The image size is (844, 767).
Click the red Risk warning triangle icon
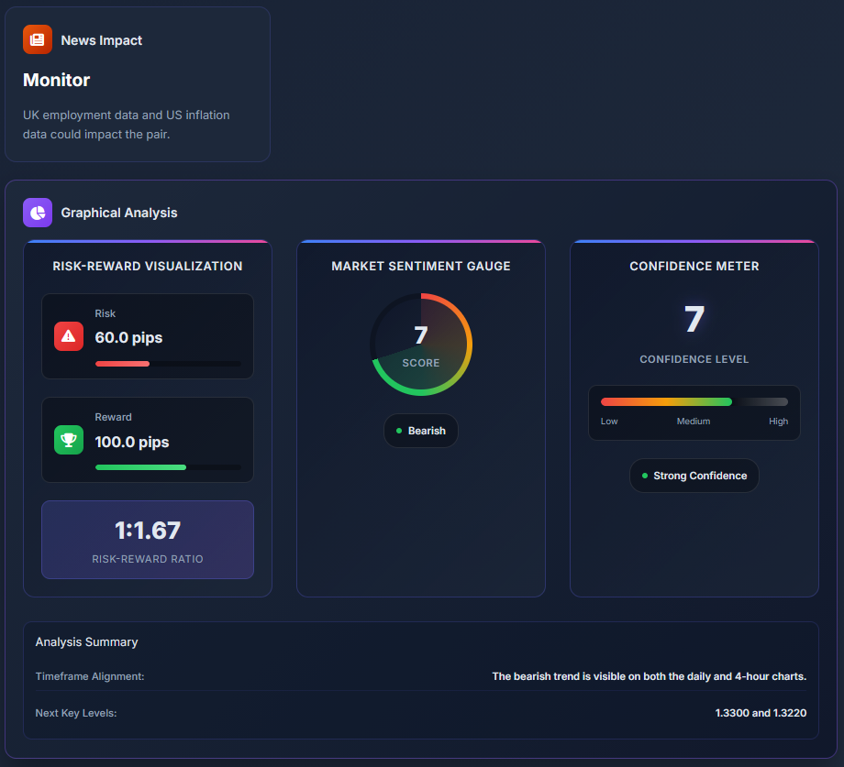68,336
